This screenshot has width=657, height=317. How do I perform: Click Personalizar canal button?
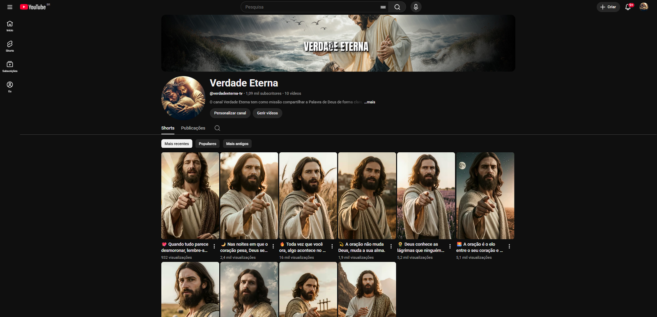click(x=230, y=113)
